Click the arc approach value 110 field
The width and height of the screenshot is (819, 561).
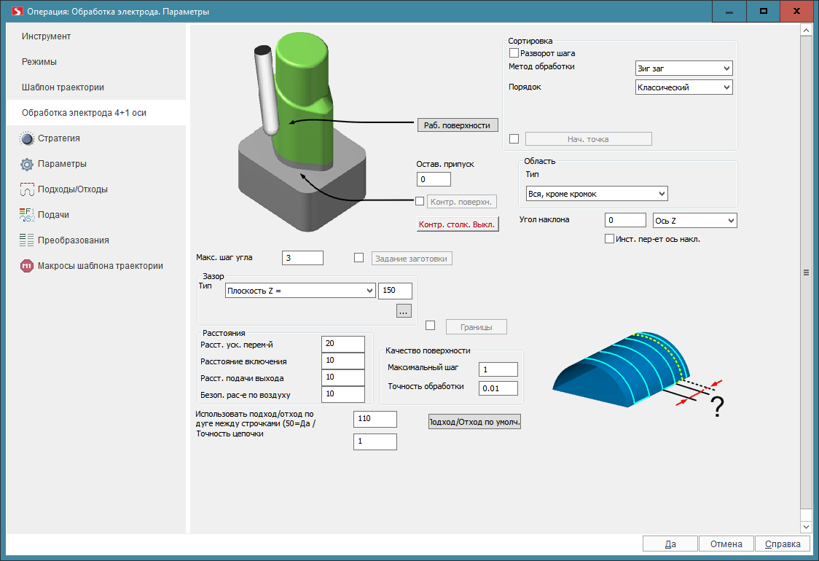(375, 419)
